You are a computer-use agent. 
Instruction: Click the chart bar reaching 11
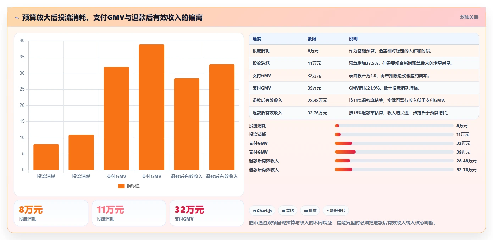(x=81, y=152)
